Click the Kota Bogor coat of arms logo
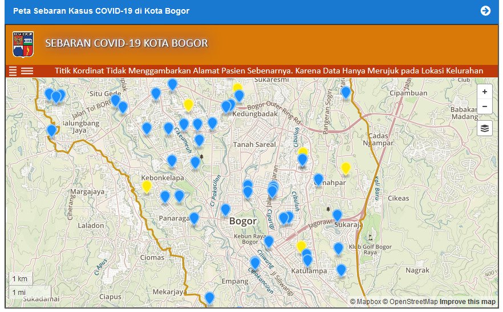This screenshot has height=312, width=503. [x=23, y=44]
